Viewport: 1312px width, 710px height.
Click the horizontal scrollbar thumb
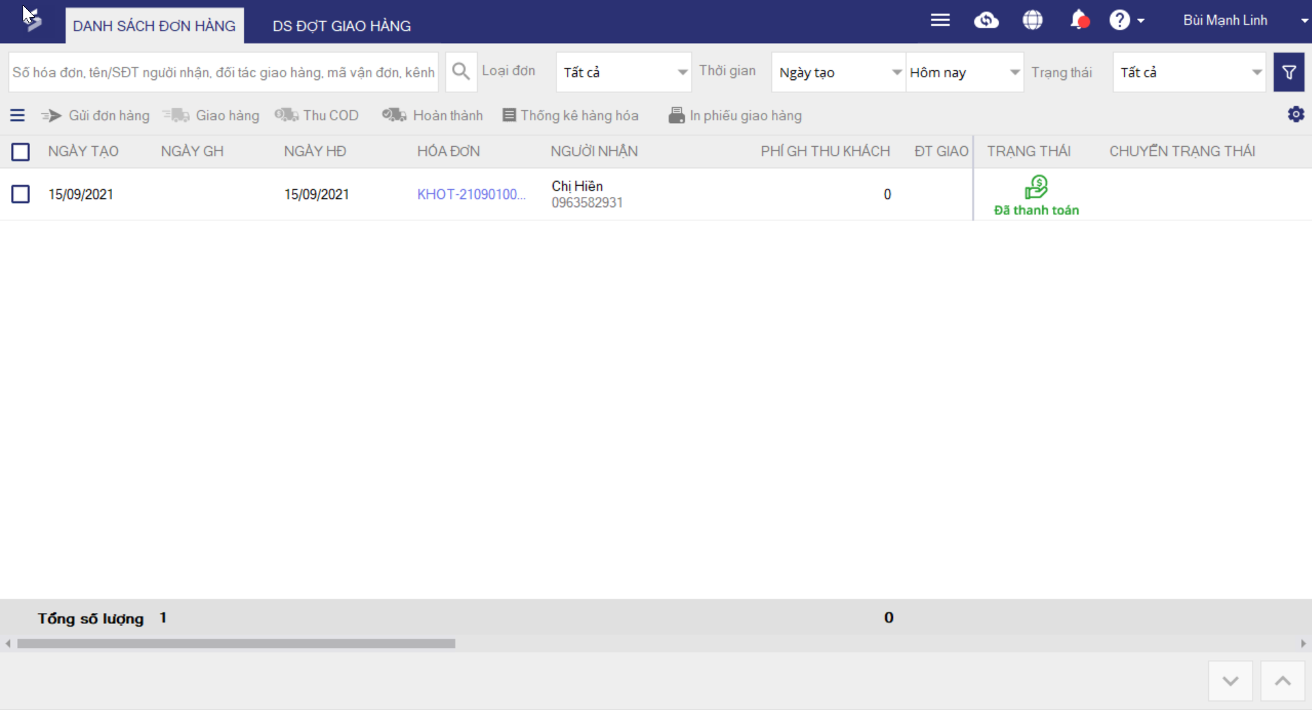(236, 644)
